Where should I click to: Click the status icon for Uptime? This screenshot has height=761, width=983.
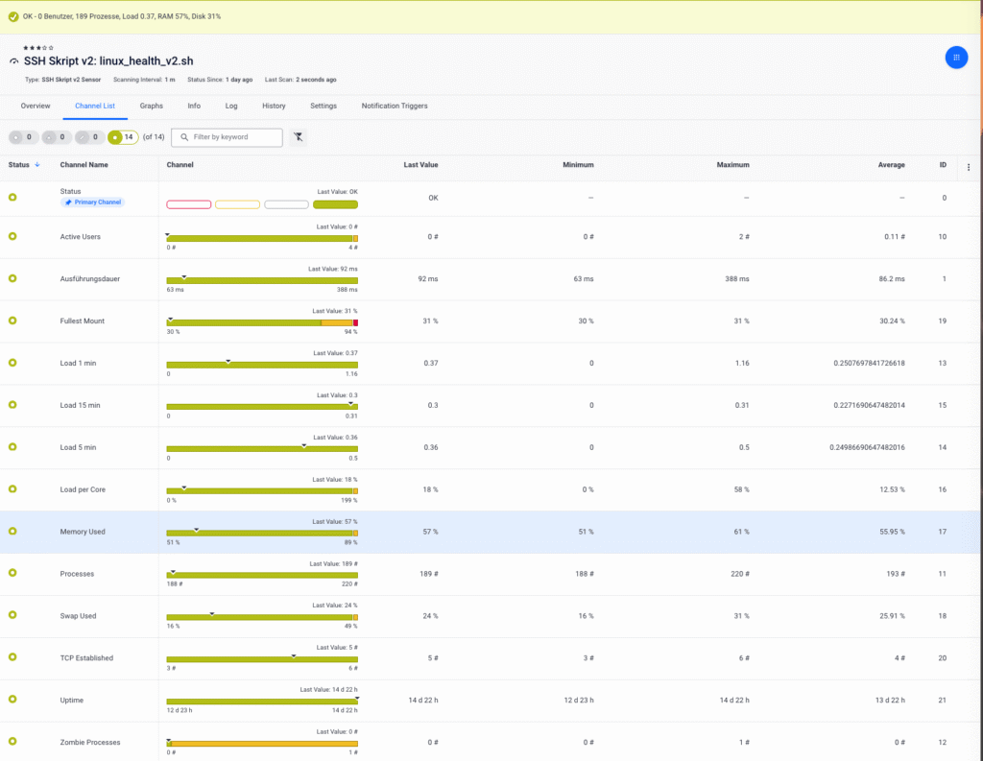click(x=12, y=699)
